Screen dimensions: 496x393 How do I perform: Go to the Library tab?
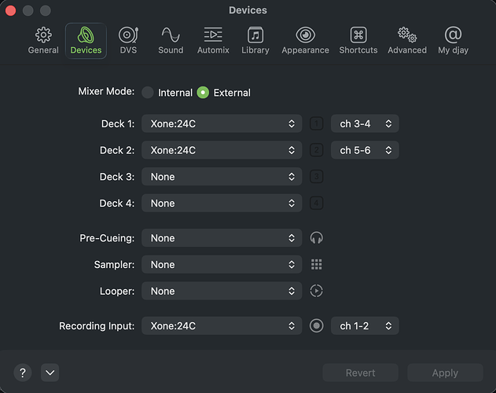tap(255, 41)
